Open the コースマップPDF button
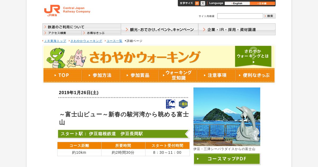318x167 pixels. (x=227, y=159)
